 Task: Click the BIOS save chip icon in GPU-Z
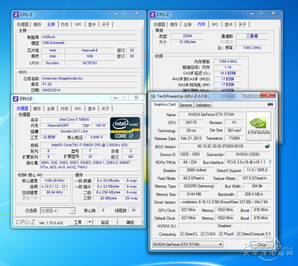pyautogui.click(x=267, y=147)
